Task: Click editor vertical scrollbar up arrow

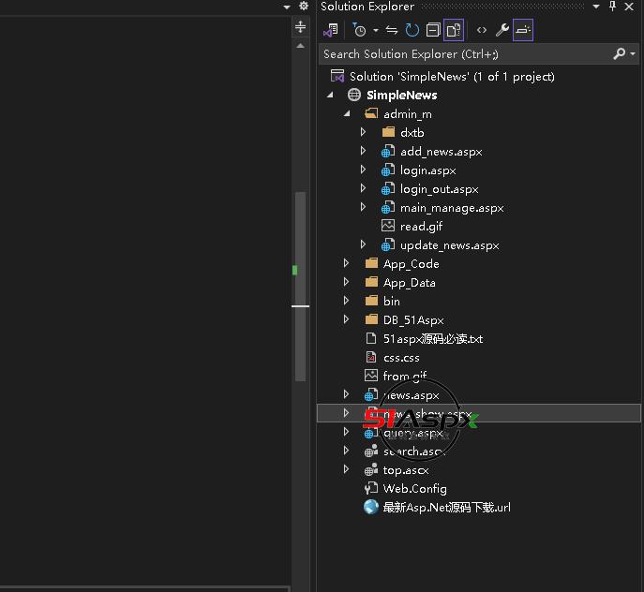Action: point(300,46)
